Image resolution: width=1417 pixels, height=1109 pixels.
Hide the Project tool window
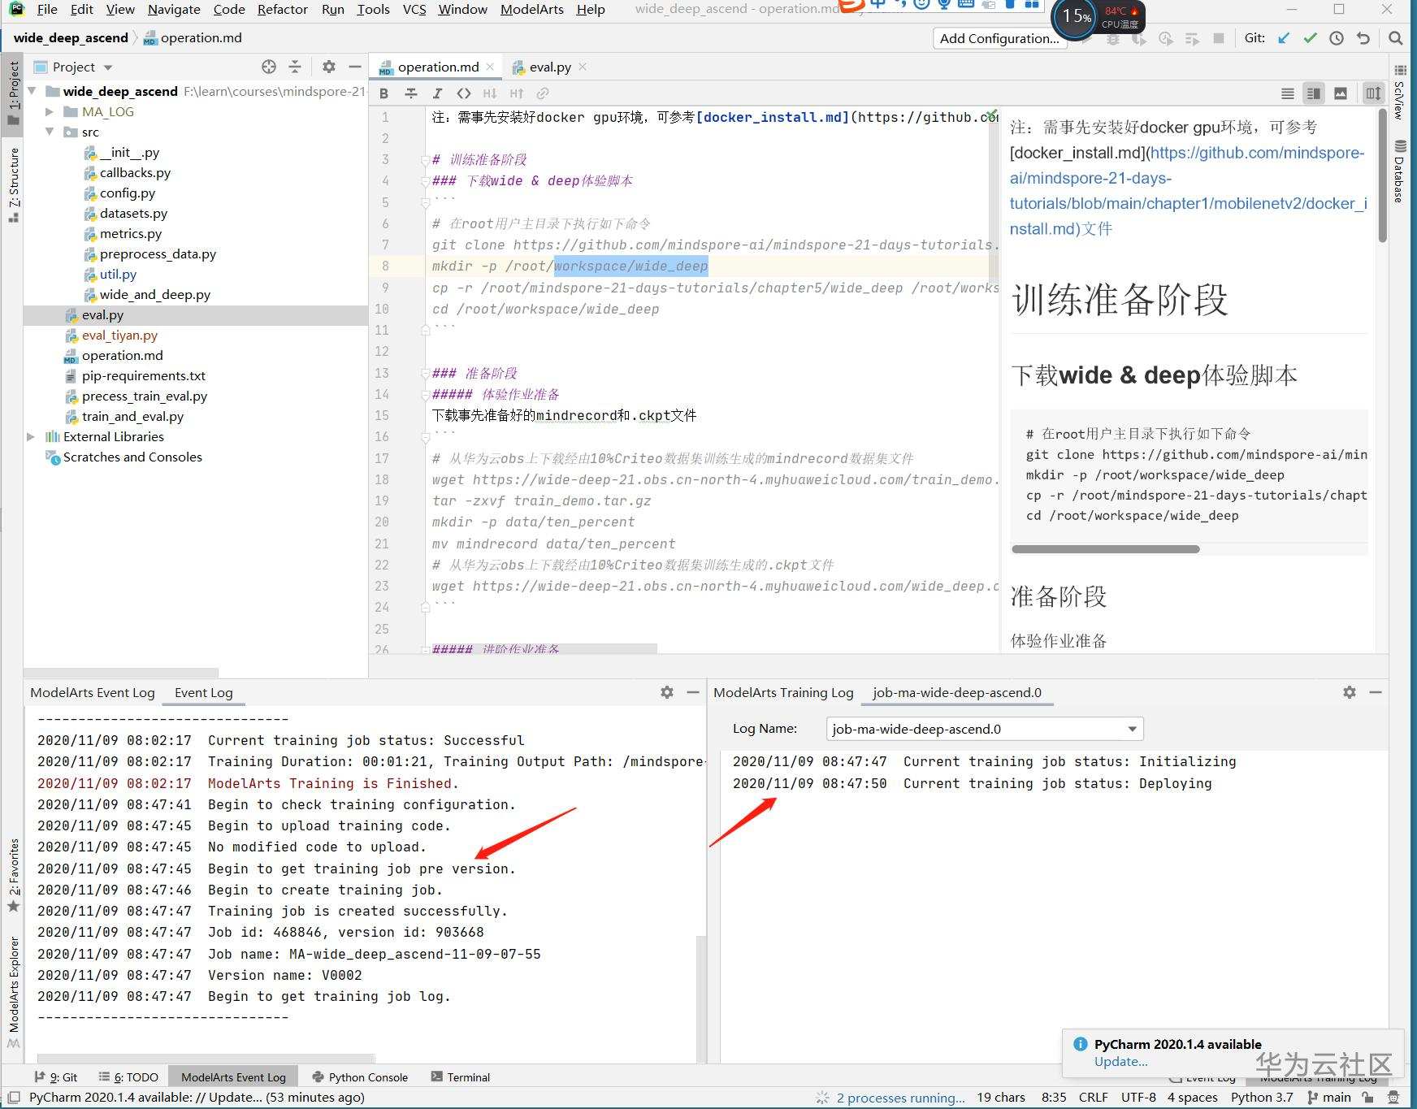tap(355, 67)
